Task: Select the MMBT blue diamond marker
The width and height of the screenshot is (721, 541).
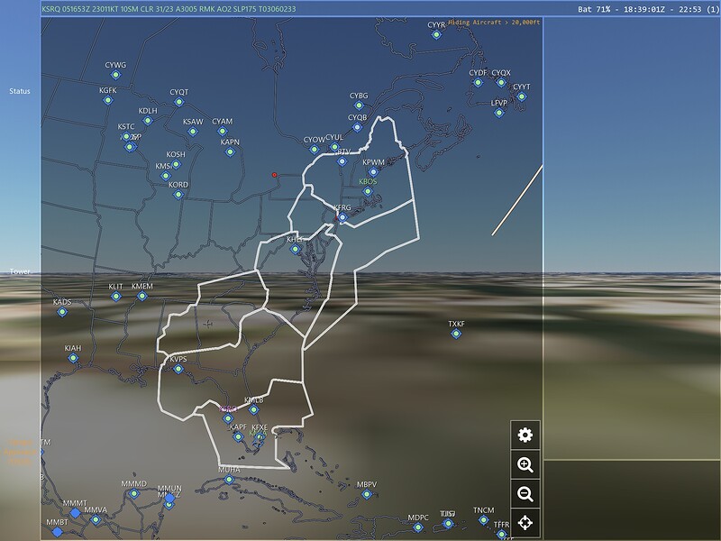Action: click(57, 532)
